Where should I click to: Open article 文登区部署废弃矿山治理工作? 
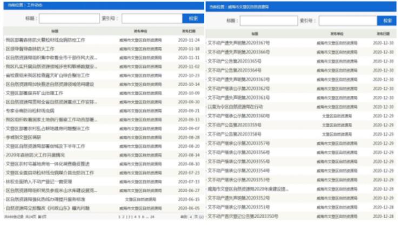36,93
